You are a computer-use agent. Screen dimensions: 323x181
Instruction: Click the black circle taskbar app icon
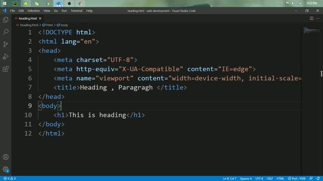[69, 4]
